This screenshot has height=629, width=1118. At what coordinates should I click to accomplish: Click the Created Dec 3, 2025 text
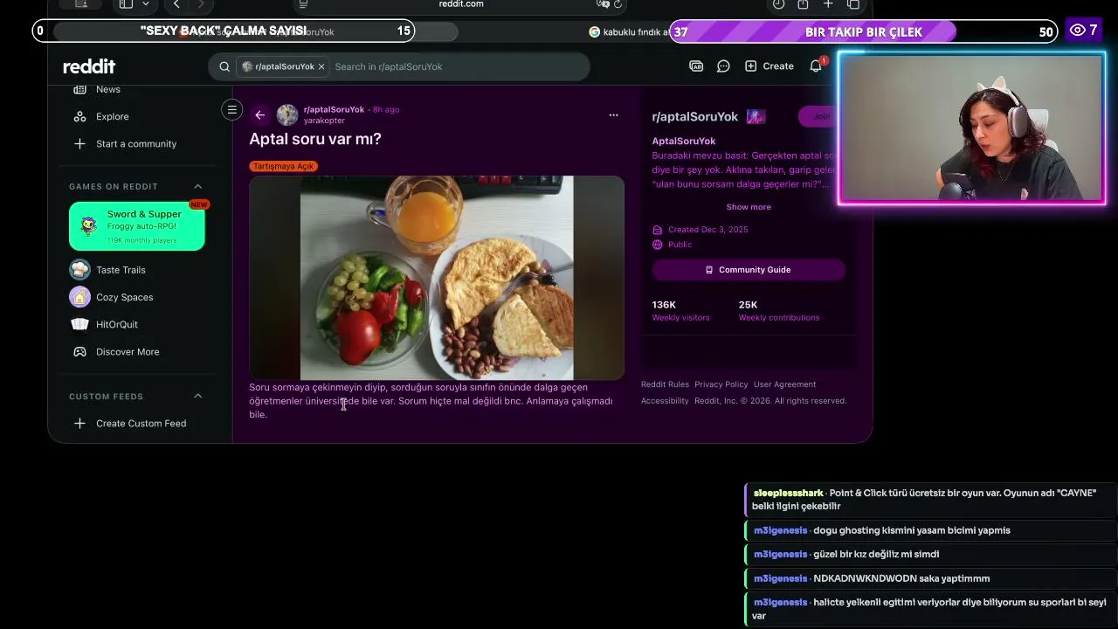coord(708,230)
